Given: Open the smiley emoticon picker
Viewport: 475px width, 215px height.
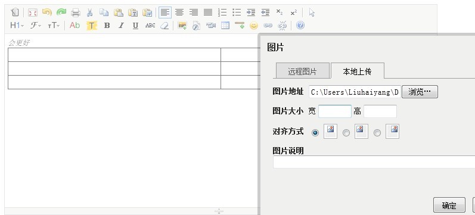Looking at the screenshot, I should click(253, 26).
